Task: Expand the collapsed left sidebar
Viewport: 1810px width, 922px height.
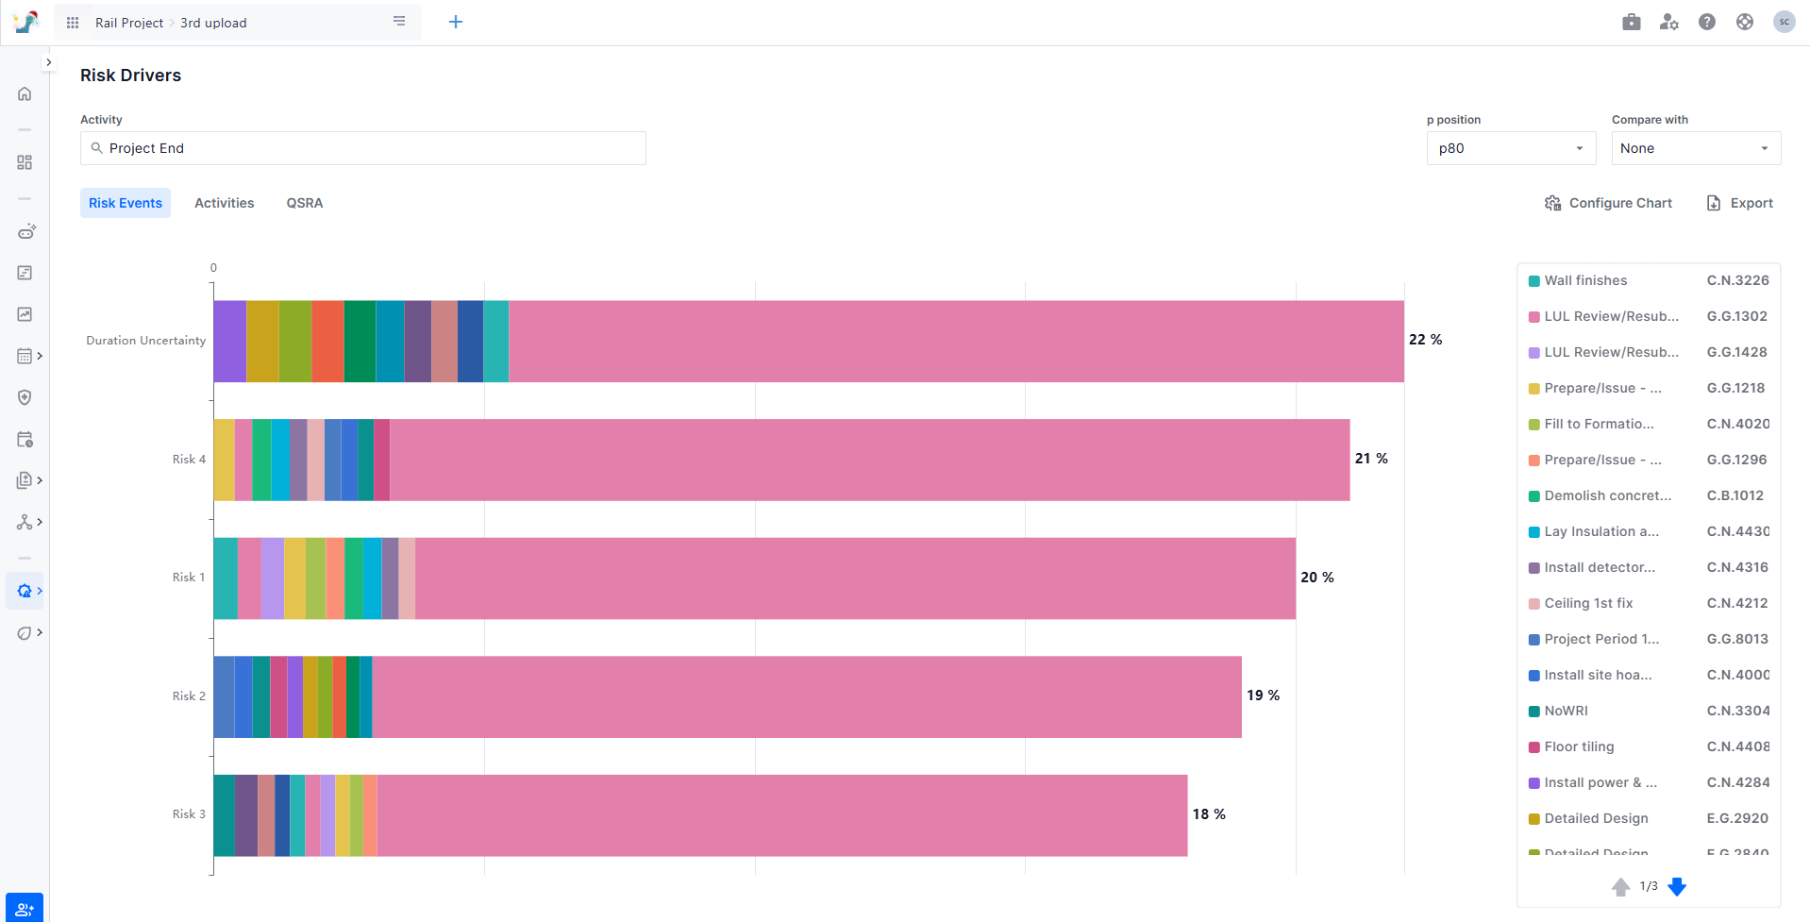Action: pos(49,62)
